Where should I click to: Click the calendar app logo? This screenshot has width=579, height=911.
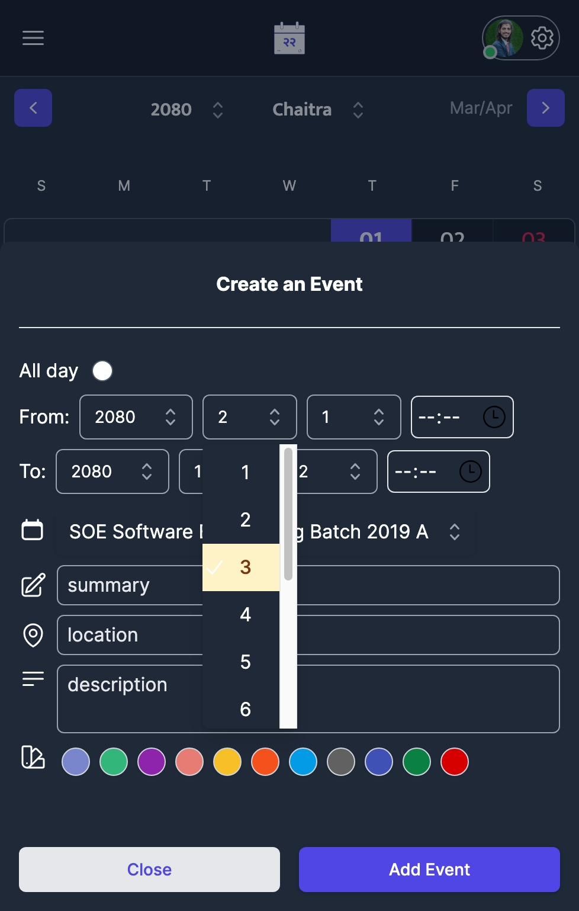[x=289, y=38]
